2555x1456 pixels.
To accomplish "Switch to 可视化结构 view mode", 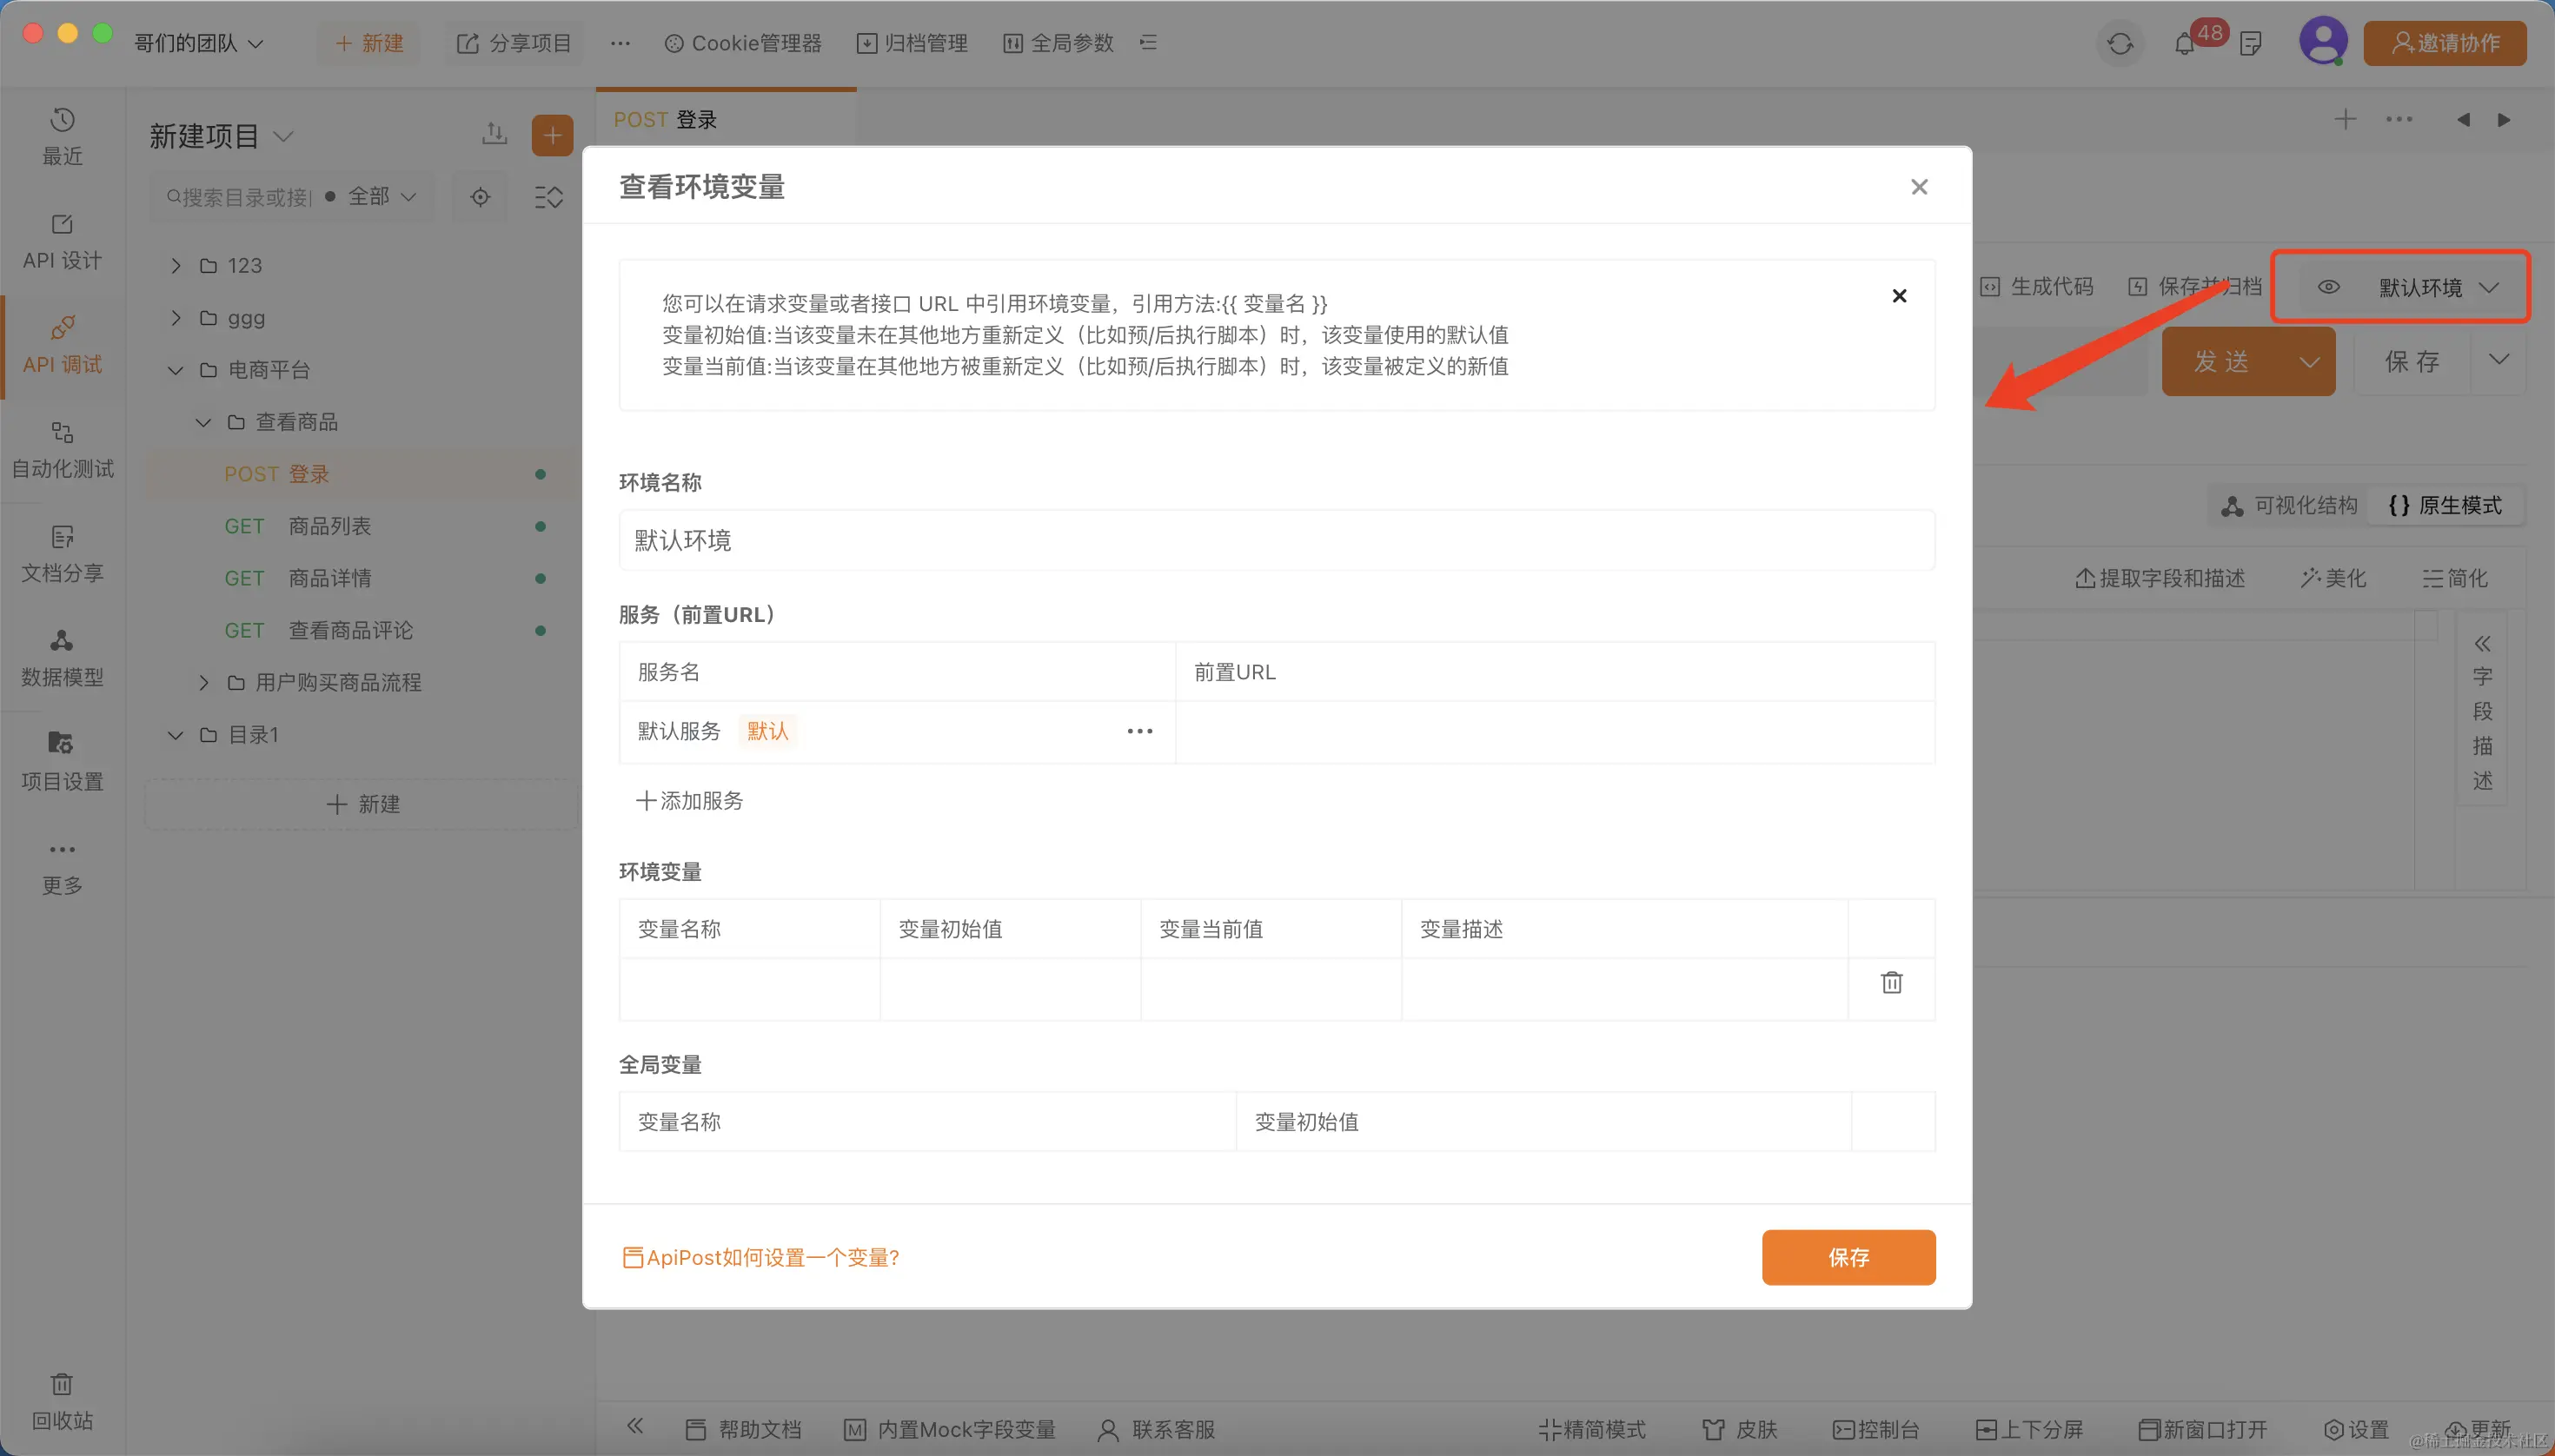I will pos(2289,506).
